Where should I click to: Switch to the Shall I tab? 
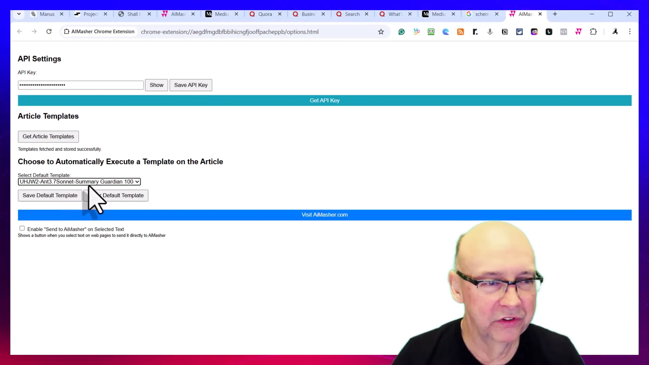[134, 14]
